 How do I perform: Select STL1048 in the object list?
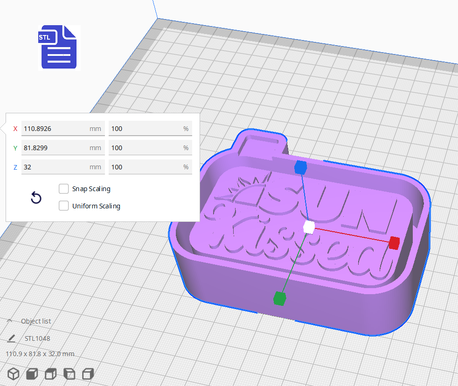click(x=38, y=338)
